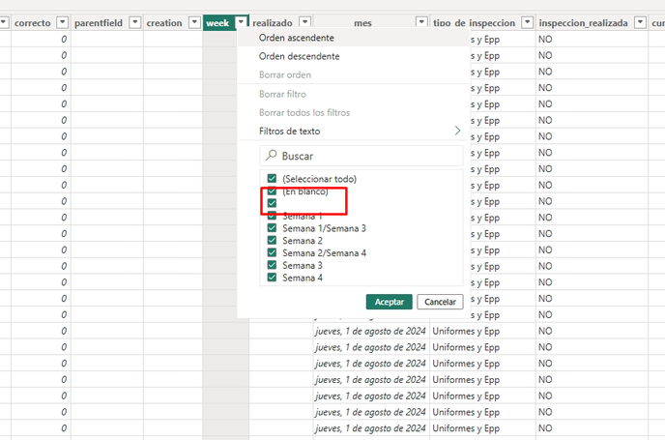This screenshot has height=440, width=665.
Task: Open the correcto column filter arrow
Action: [x=63, y=22]
